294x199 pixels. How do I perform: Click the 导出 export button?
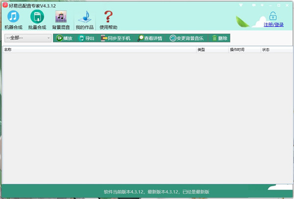(x=87, y=38)
